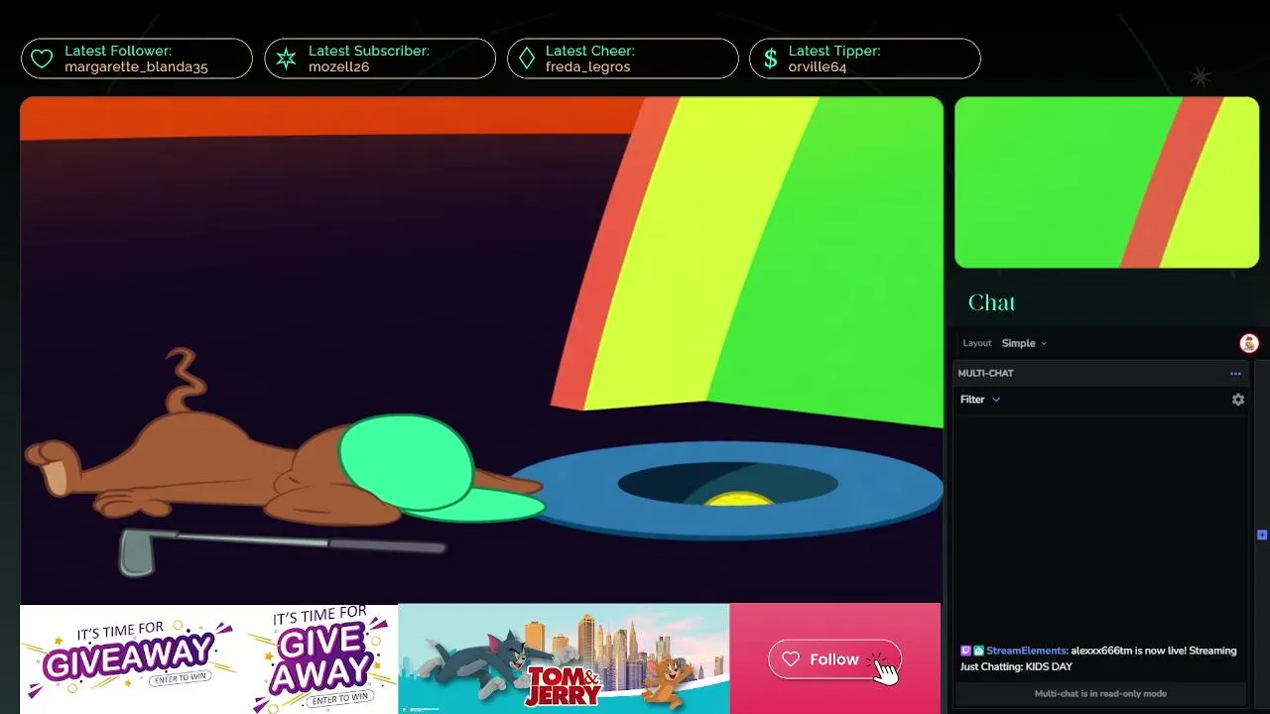Expand the Filter dropdown in chat
Screen dimensions: 1270x714
tap(980, 400)
